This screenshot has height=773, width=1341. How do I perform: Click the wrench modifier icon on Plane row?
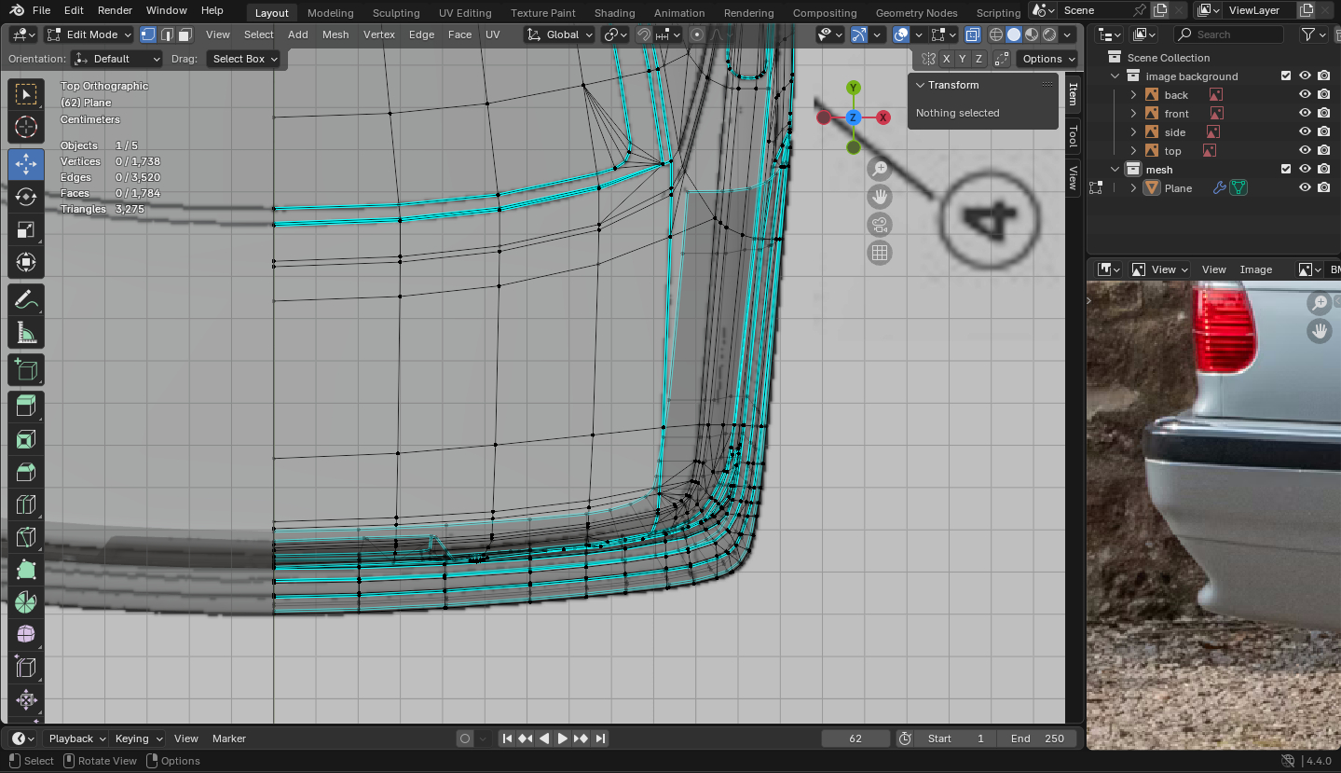click(x=1219, y=187)
